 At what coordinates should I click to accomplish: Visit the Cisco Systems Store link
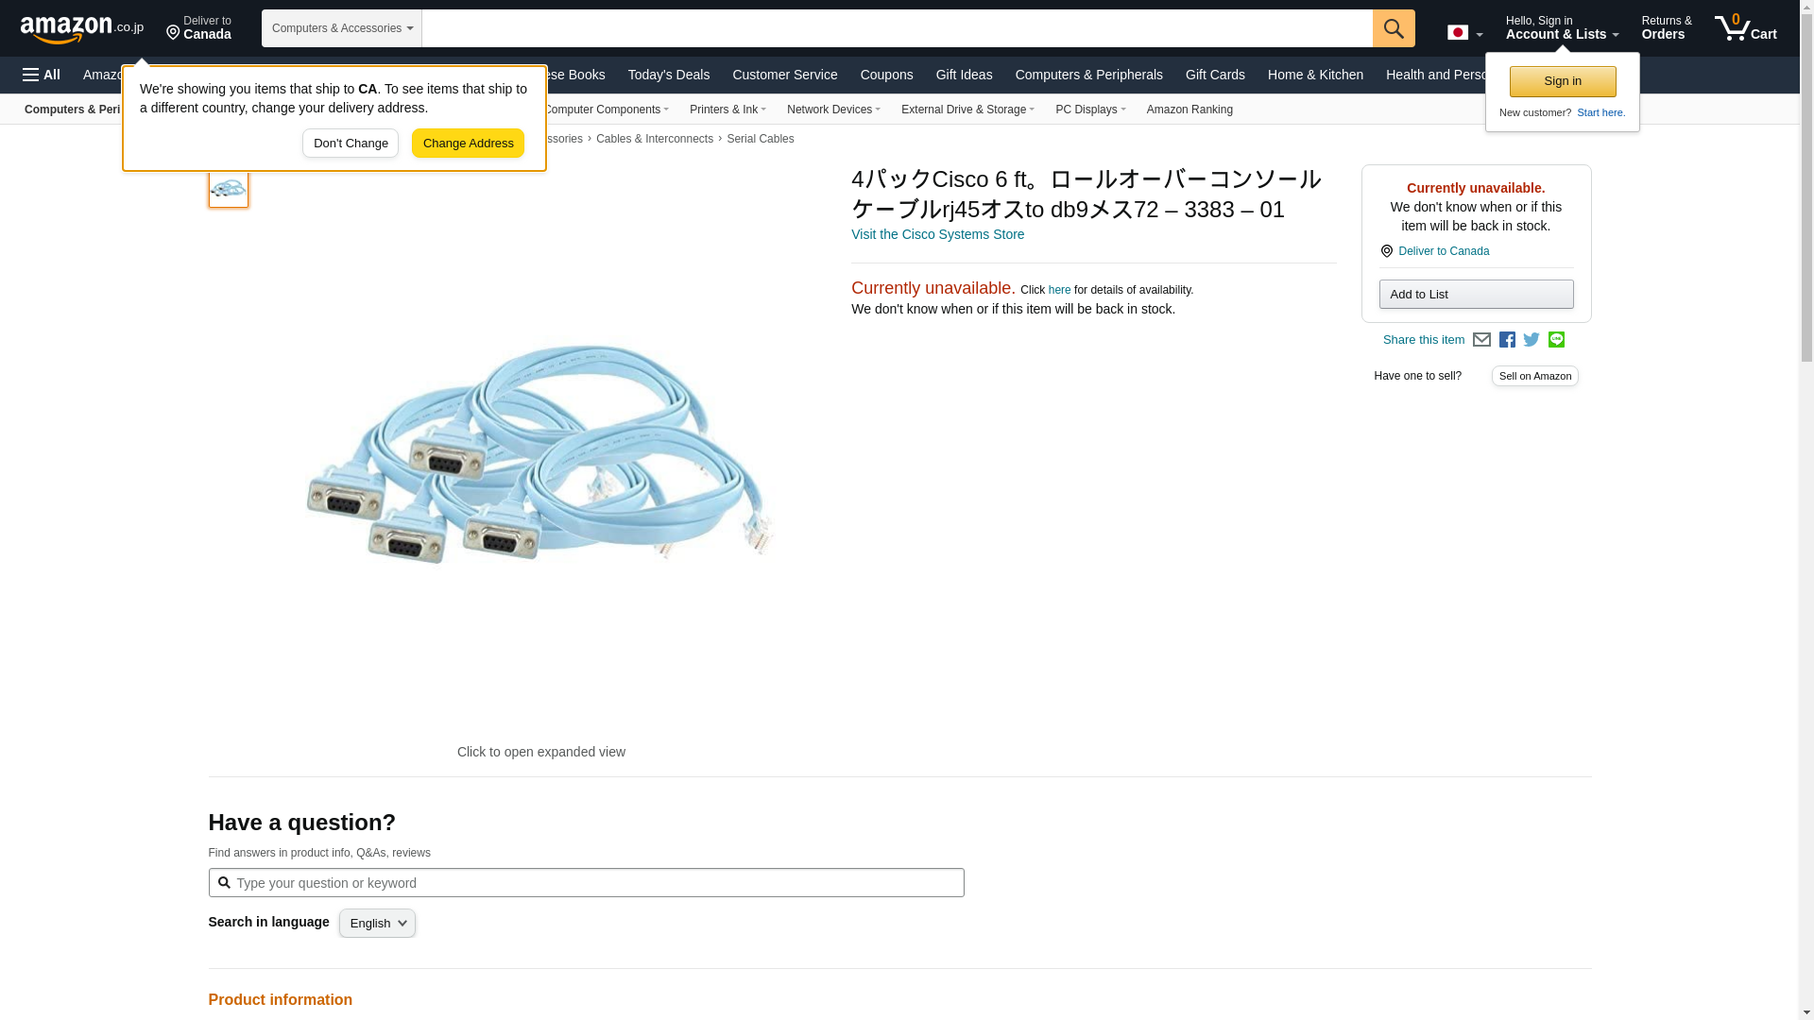coord(937,234)
